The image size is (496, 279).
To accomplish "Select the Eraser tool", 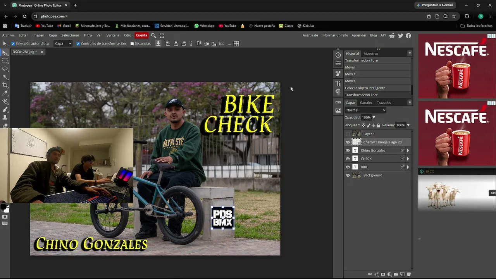I will coord(5,126).
